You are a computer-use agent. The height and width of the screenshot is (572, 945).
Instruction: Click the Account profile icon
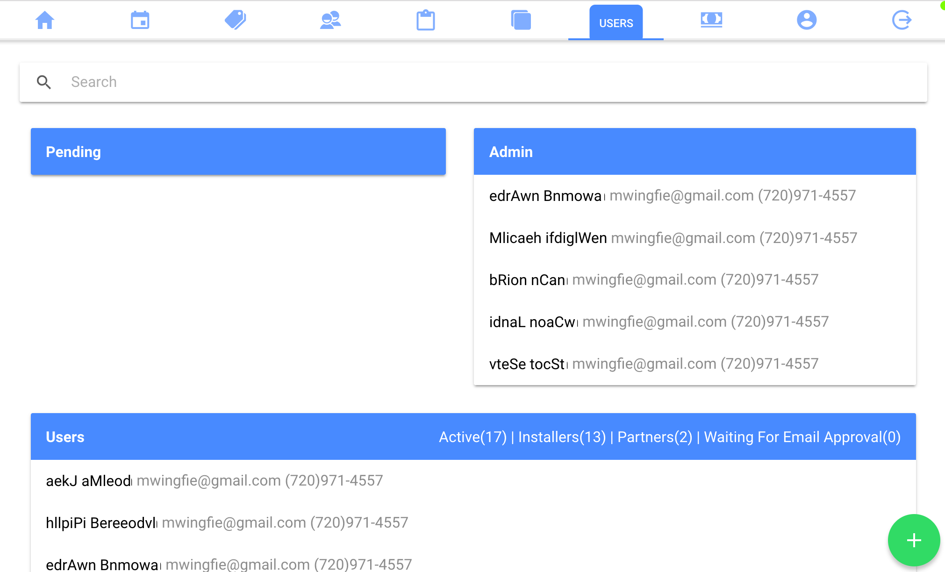coord(807,20)
